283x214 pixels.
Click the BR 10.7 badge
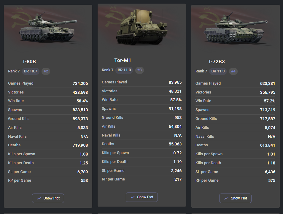point(31,71)
